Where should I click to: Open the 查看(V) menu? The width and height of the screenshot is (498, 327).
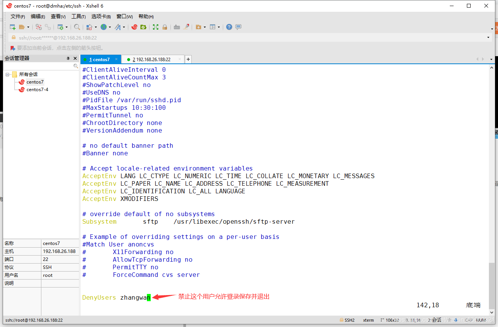point(58,16)
